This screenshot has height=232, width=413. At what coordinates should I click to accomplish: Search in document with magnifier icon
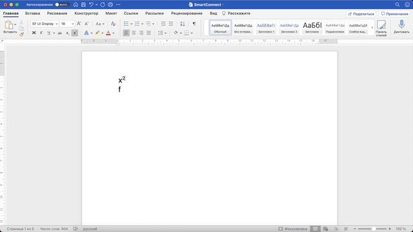click(398, 5)
